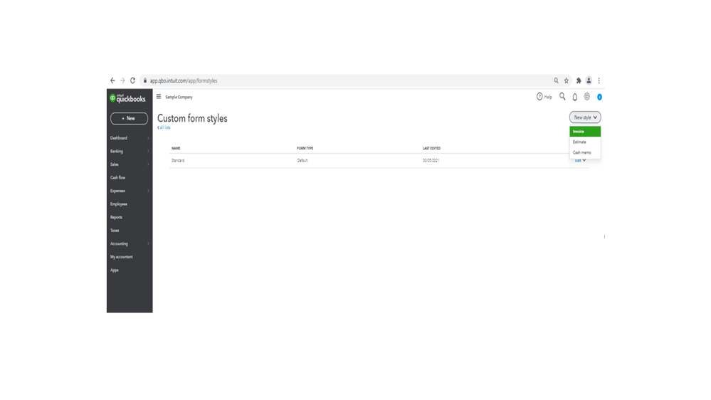
Task: Expand Accounting submenu chevron
Action: coord(148,243)
